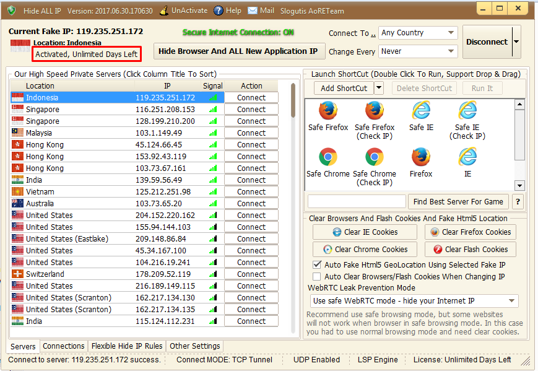The width and height of the screenshot is (538, 371).
Task: Open Help via the question mark icon
Action: tap(218, 11)
